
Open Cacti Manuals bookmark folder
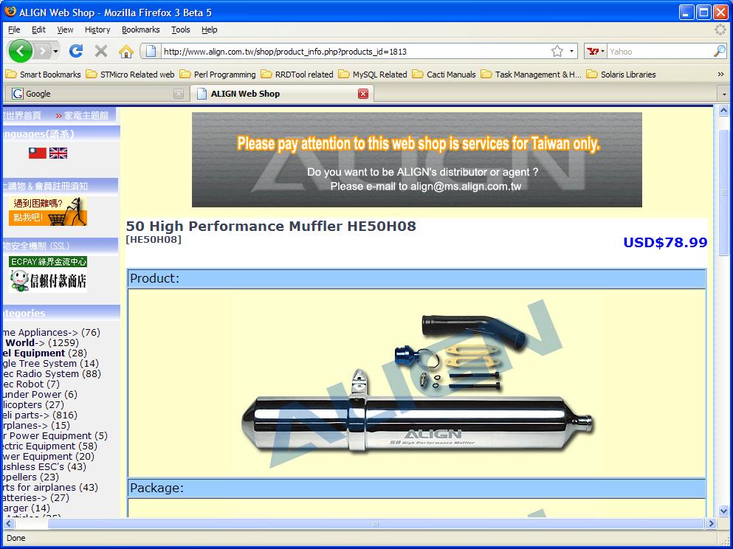[444, 75]
